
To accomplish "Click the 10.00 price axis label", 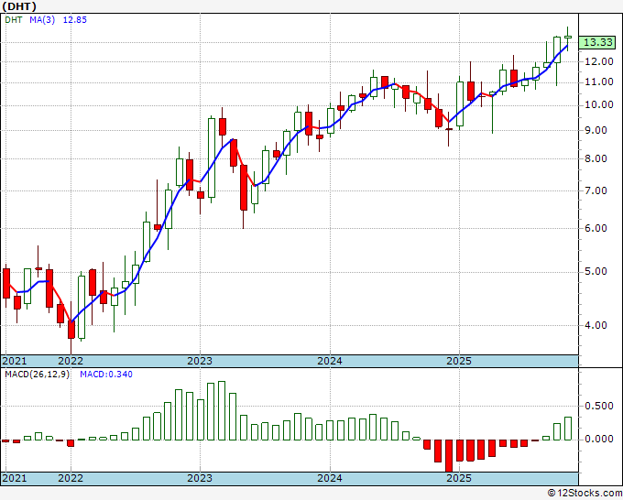I will click(599, 104).
